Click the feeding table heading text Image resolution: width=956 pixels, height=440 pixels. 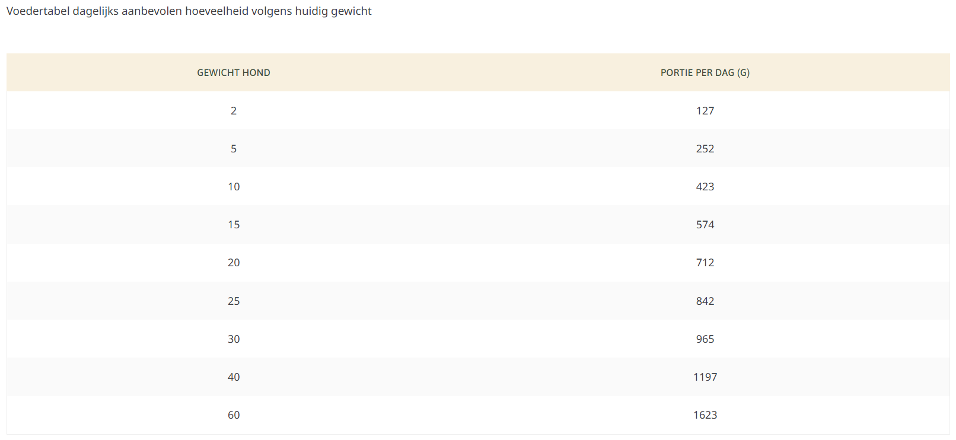pos(189,11)
